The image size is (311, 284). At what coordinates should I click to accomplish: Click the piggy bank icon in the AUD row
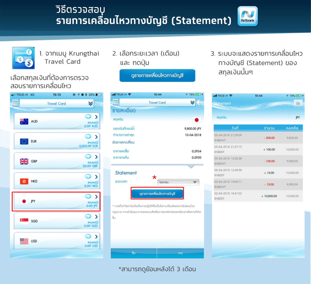88,117
